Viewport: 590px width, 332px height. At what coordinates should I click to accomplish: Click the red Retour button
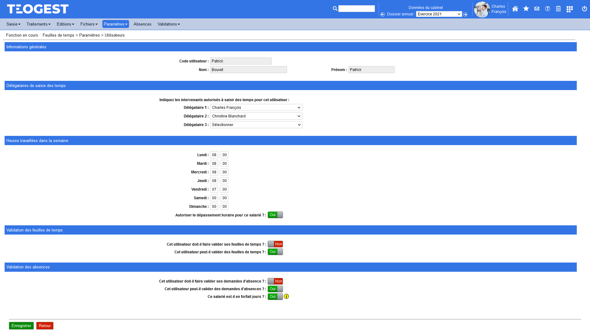tap(45, 326)
